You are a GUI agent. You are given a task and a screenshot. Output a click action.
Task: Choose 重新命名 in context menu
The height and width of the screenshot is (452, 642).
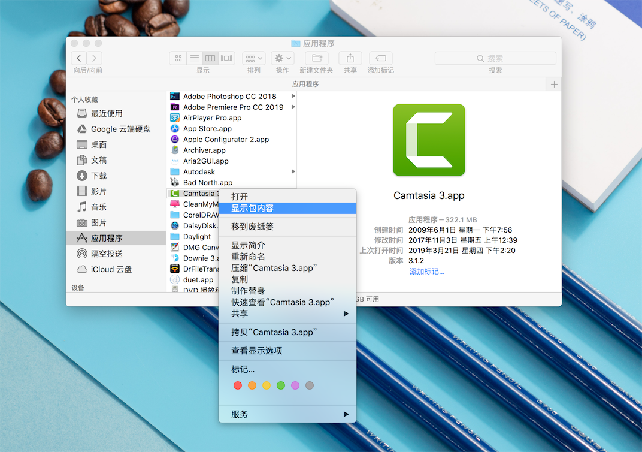[x=287, y=257]
